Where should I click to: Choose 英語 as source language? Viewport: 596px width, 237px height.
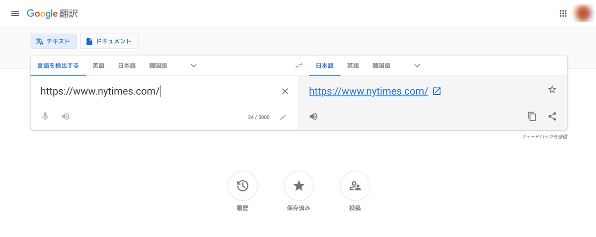click(x=98, y=65)
